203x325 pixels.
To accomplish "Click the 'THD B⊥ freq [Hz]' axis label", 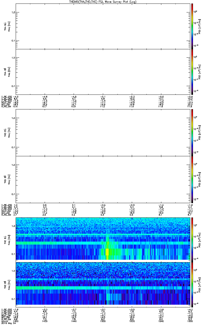I will 7,132.
